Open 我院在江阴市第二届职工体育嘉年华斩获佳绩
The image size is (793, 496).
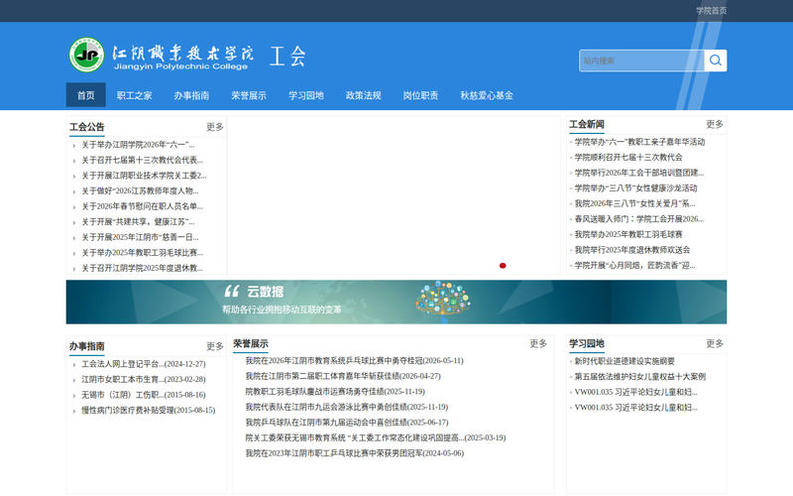(x=343, y=376)
